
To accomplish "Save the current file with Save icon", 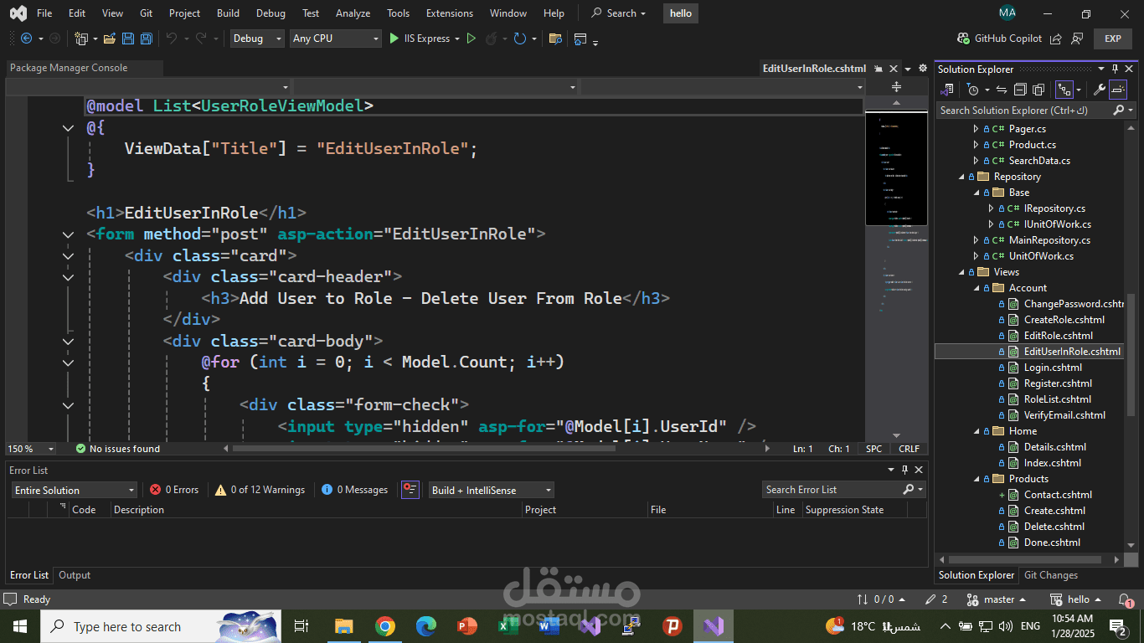I will pyautogui.click(x=128, y=39).
